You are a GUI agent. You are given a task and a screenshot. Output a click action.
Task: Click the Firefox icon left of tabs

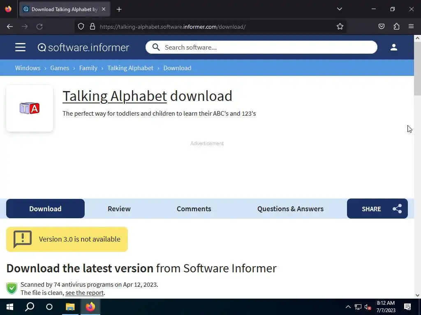[x=8, y=9]
